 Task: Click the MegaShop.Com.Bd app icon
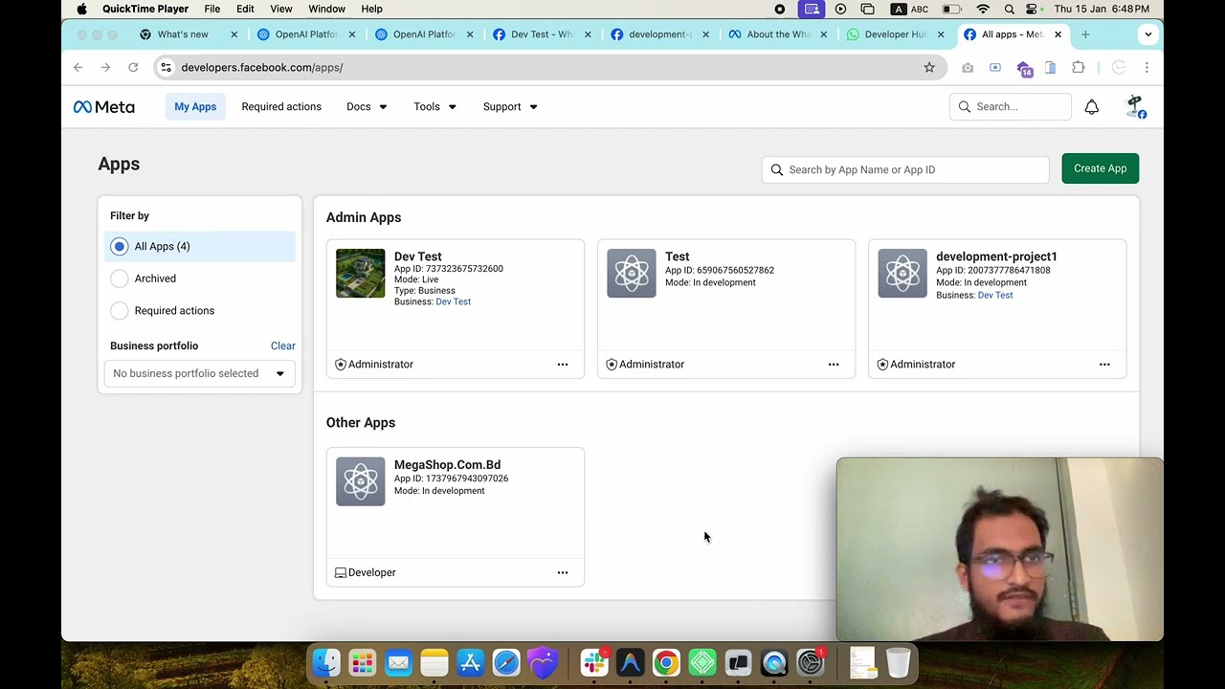[x=360, y=481]
